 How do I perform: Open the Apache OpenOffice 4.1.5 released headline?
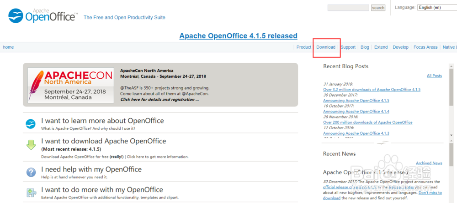click(238, 36)
